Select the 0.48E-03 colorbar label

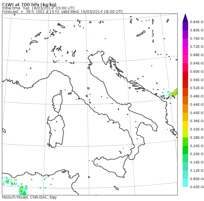[x=197, y=96]
